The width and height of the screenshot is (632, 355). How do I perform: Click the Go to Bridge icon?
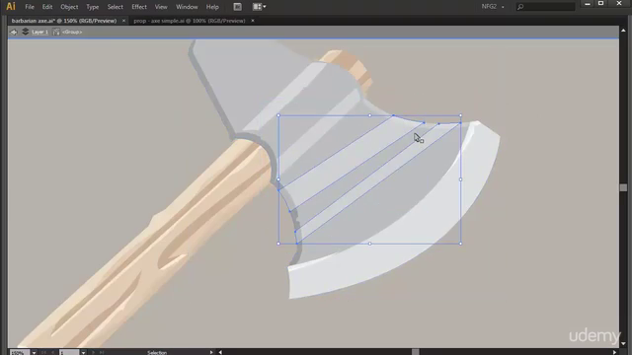coord(237,7)
